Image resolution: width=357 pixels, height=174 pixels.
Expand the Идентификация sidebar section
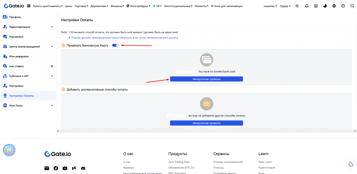pyautogui.click(x=52, y=27)
